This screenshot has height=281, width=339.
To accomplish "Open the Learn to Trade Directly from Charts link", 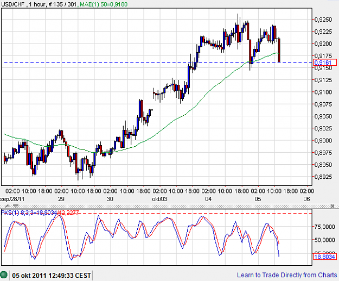I will coord(287,275).
